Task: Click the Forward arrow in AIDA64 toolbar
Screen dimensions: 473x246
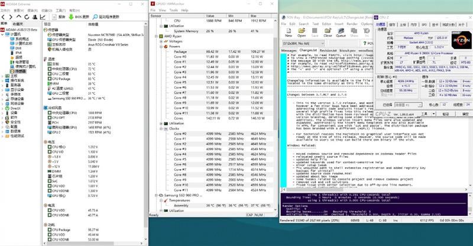Action: [x=11, y=17]
